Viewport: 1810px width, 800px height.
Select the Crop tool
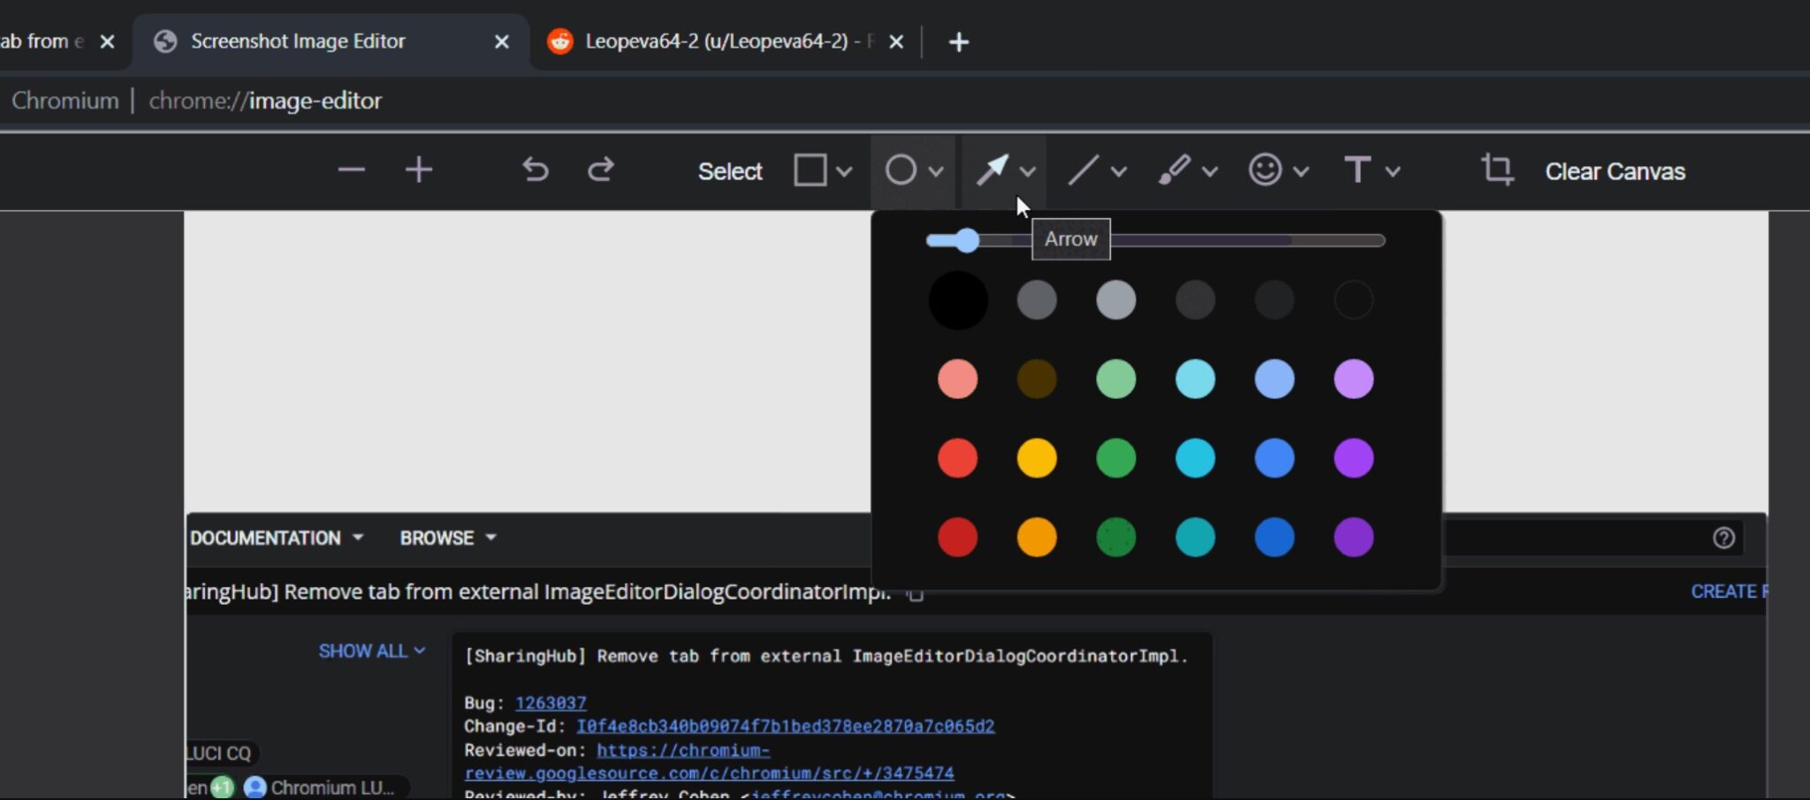tap(1497, 170)
